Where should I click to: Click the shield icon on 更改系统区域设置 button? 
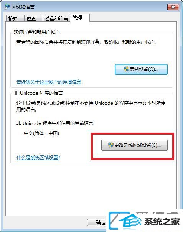point(110,145)
